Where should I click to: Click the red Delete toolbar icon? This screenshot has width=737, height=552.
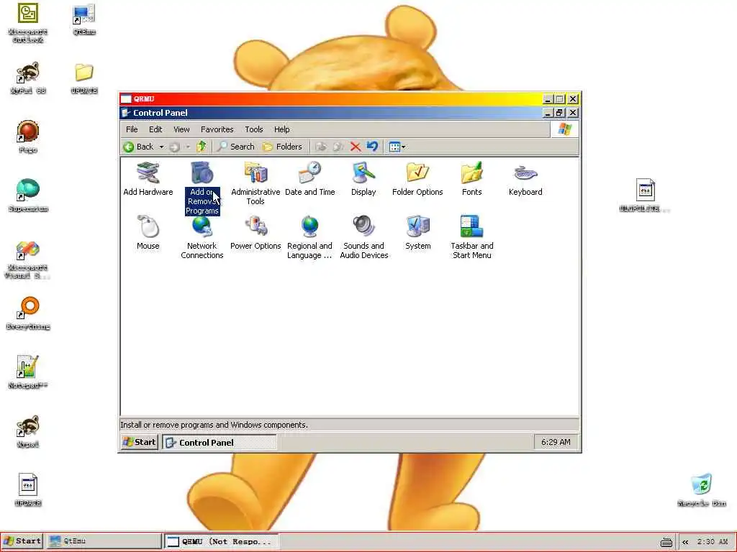tap(356, 147)
